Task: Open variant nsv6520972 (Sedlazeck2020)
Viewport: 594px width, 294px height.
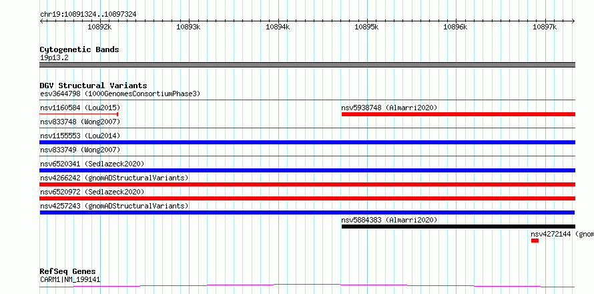Action: [92, 192]
